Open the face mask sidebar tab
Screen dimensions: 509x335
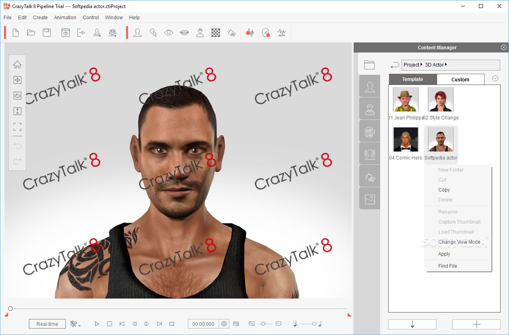coord(370,132)
